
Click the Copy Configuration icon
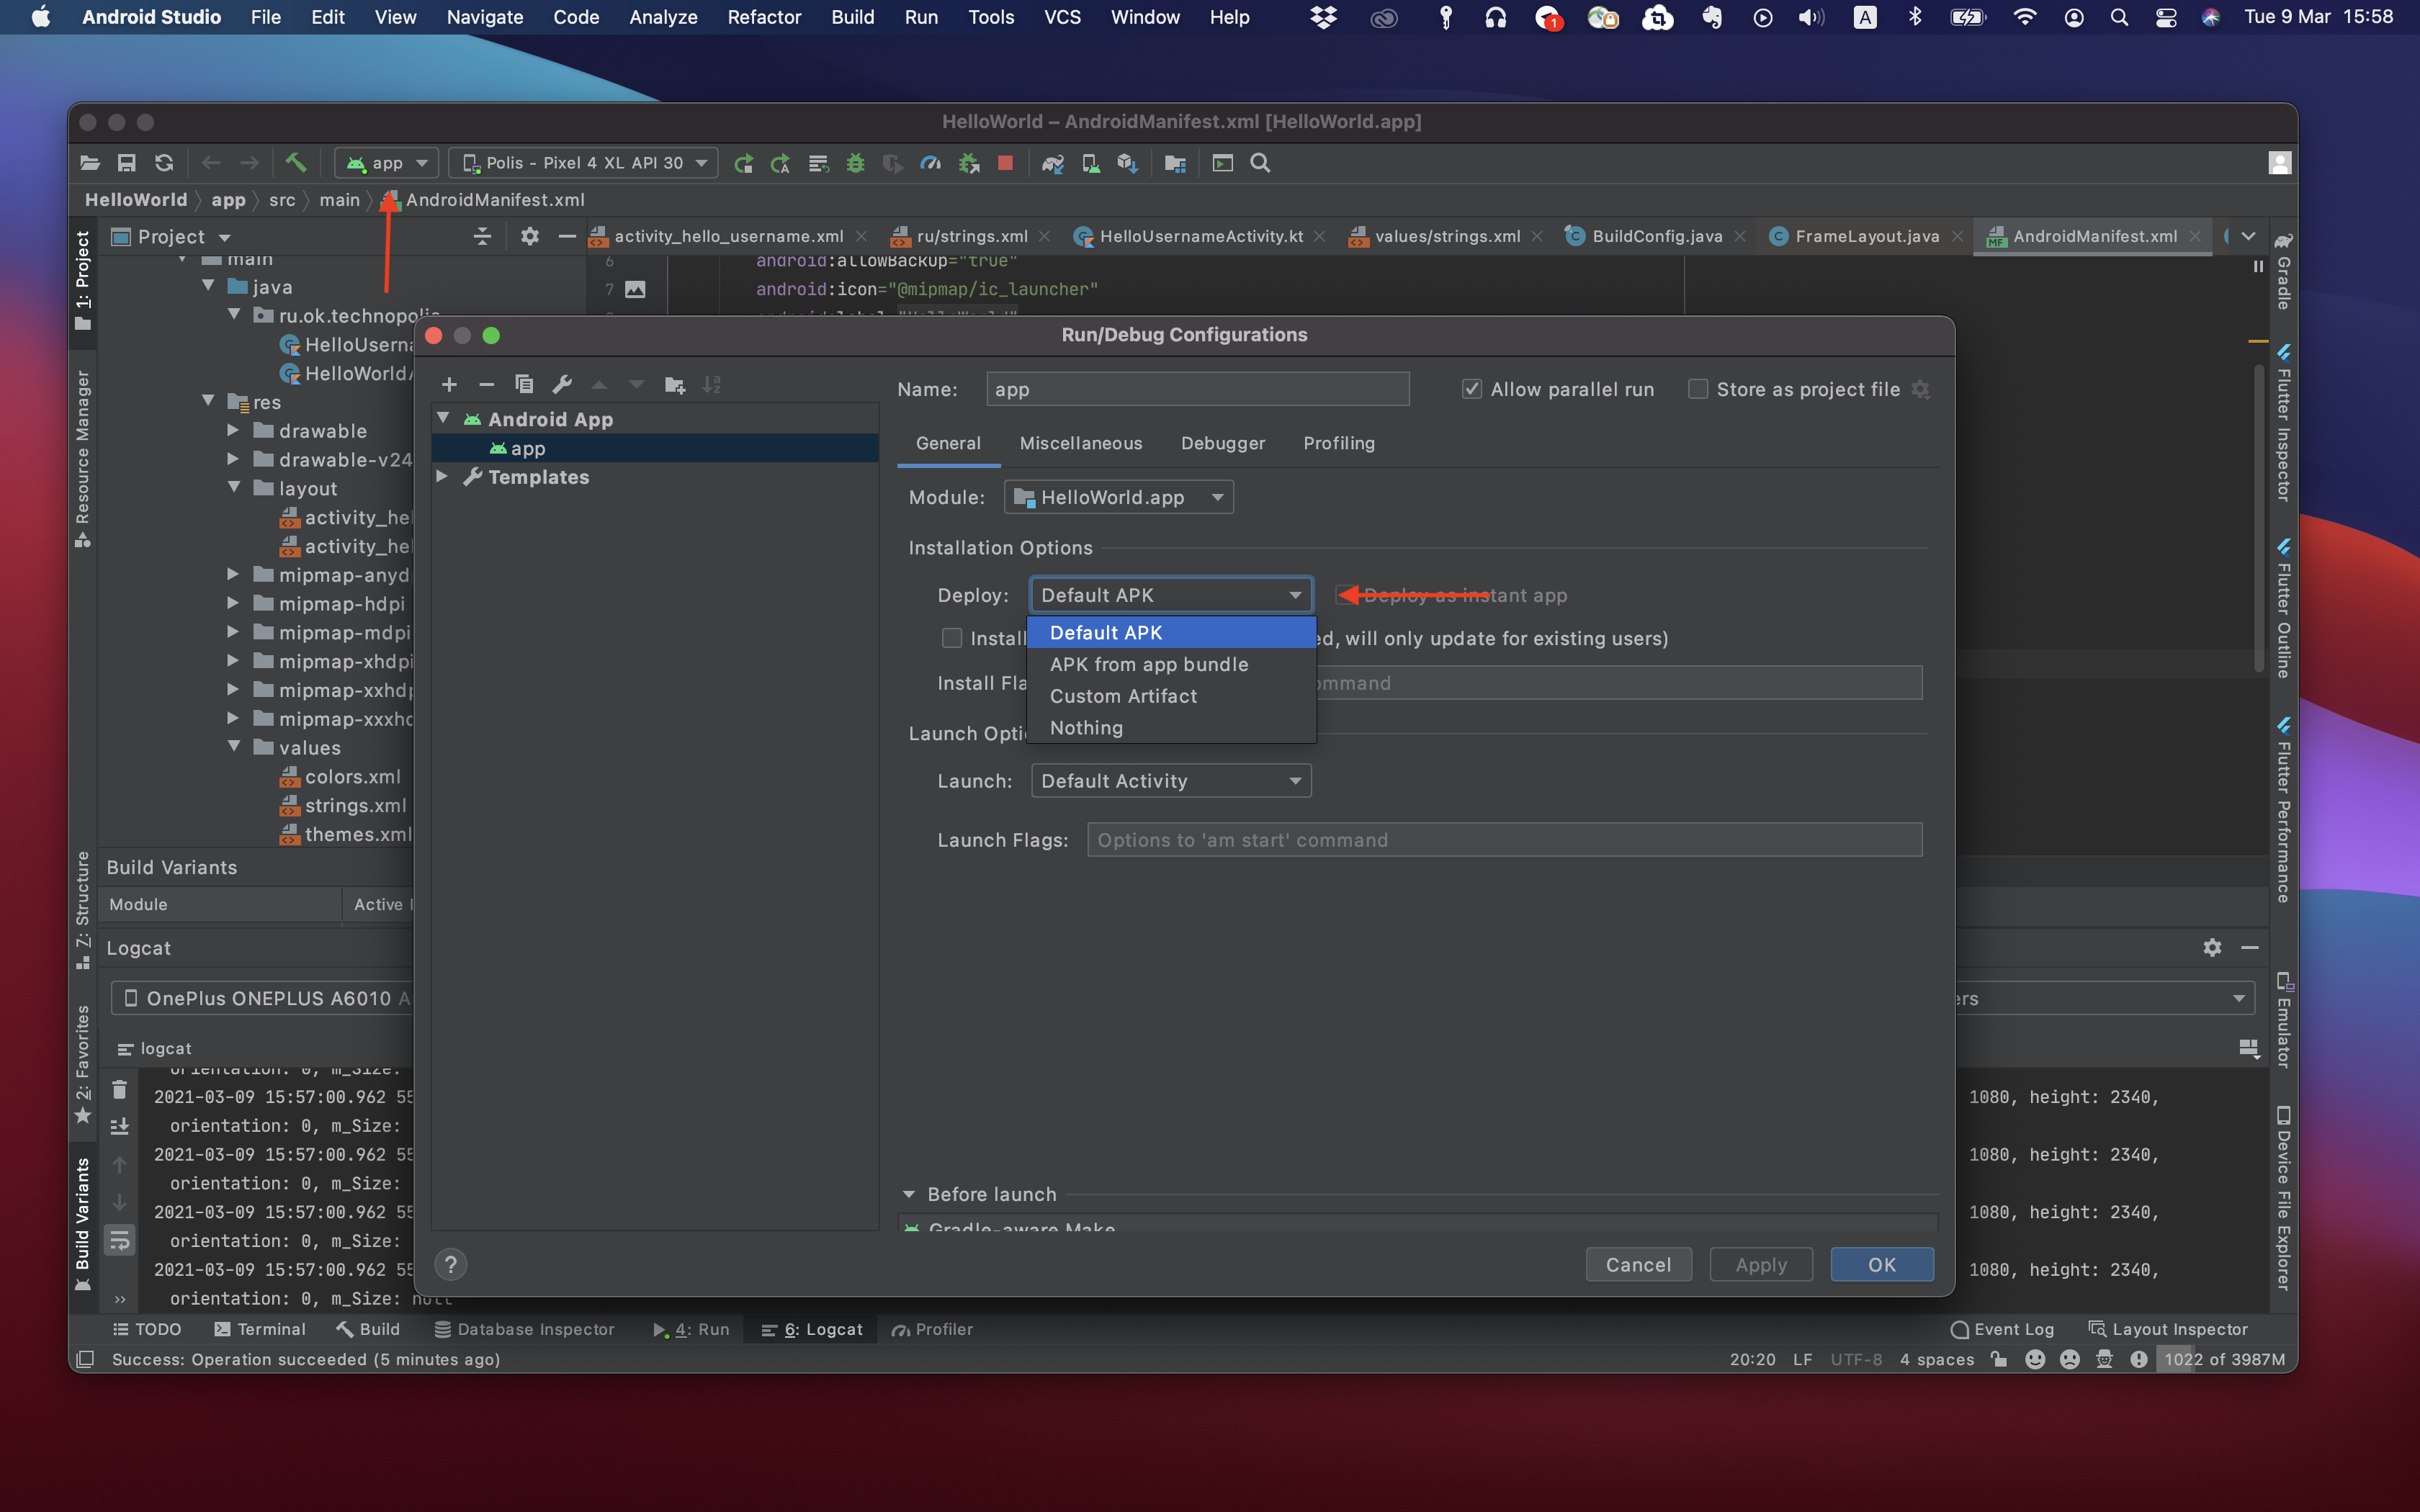(x=524, y=385)
